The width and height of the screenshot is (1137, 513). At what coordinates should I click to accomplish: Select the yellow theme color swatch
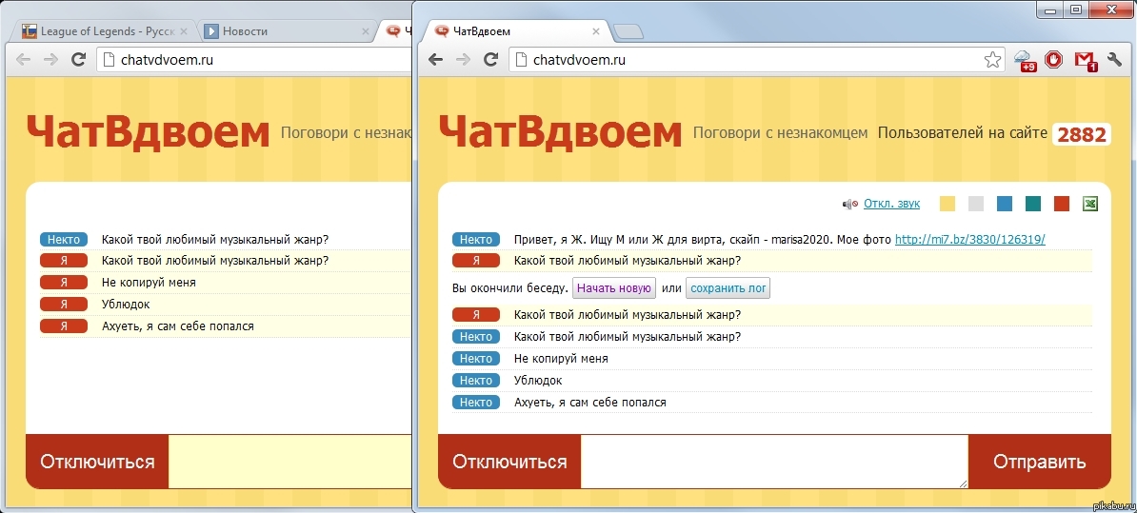(x=947, y=205)
